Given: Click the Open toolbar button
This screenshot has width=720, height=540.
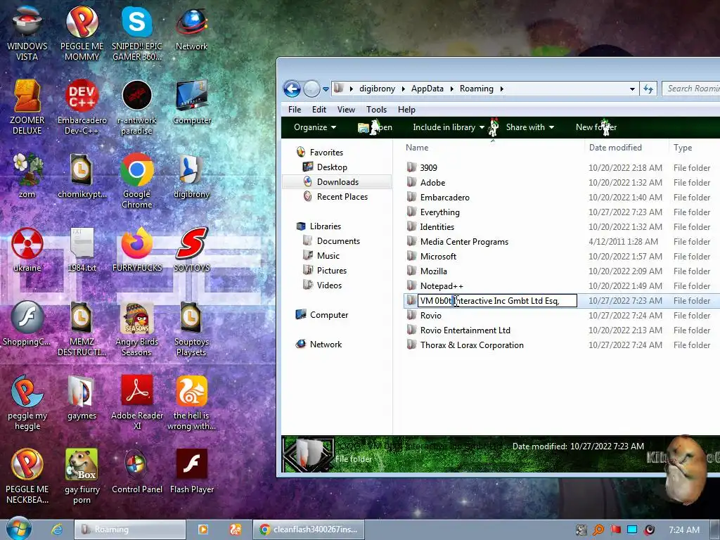Looking at the screenshot, I should click(x=375, y=127).
